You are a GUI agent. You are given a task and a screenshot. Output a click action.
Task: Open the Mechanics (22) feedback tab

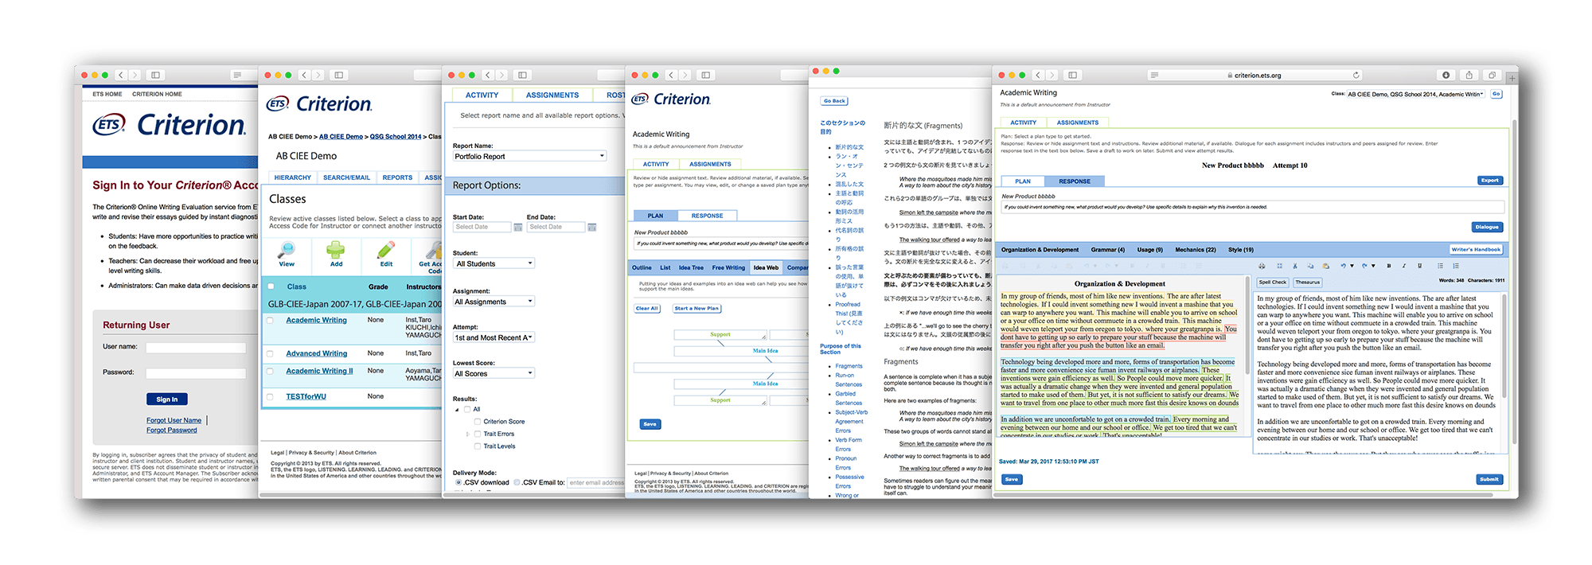(1196, 250)
